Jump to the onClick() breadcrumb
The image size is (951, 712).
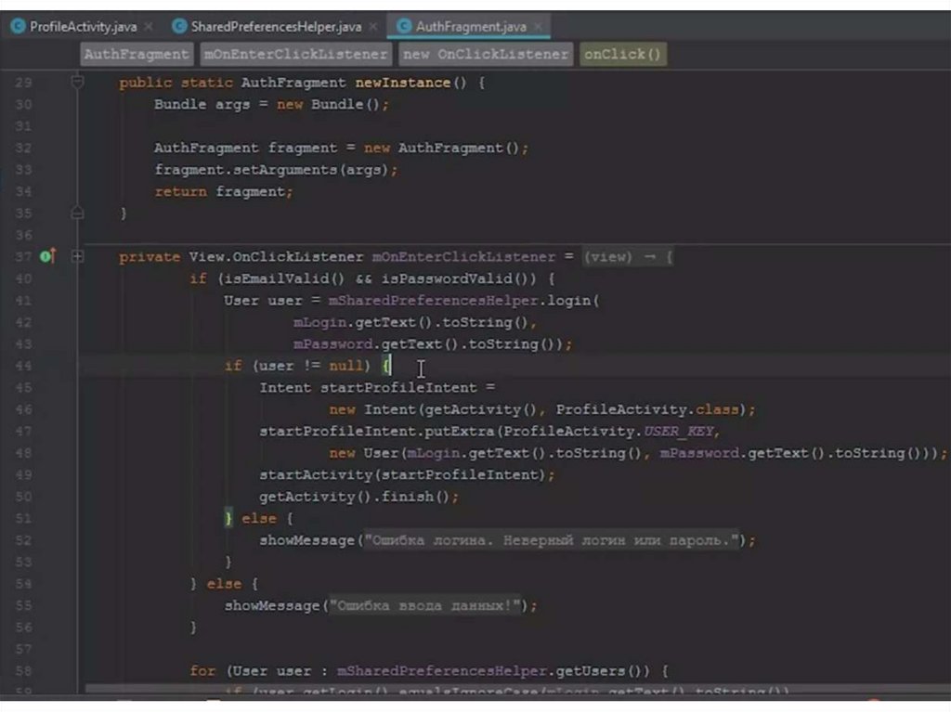[x=622, y=55]
